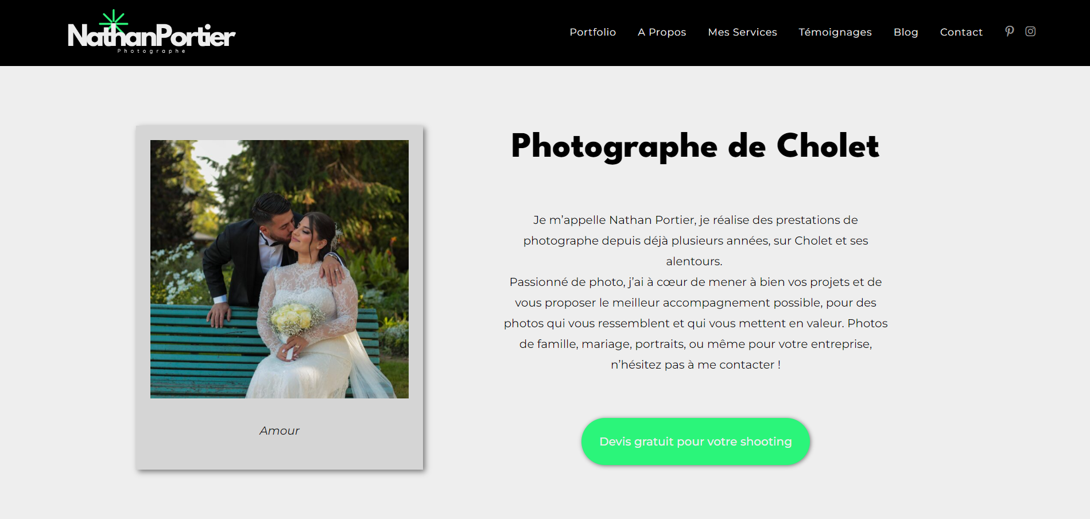Screen dimensions: 1090x519
Task: Click the Photographe de Cholet heading
Action: point(695,146)
